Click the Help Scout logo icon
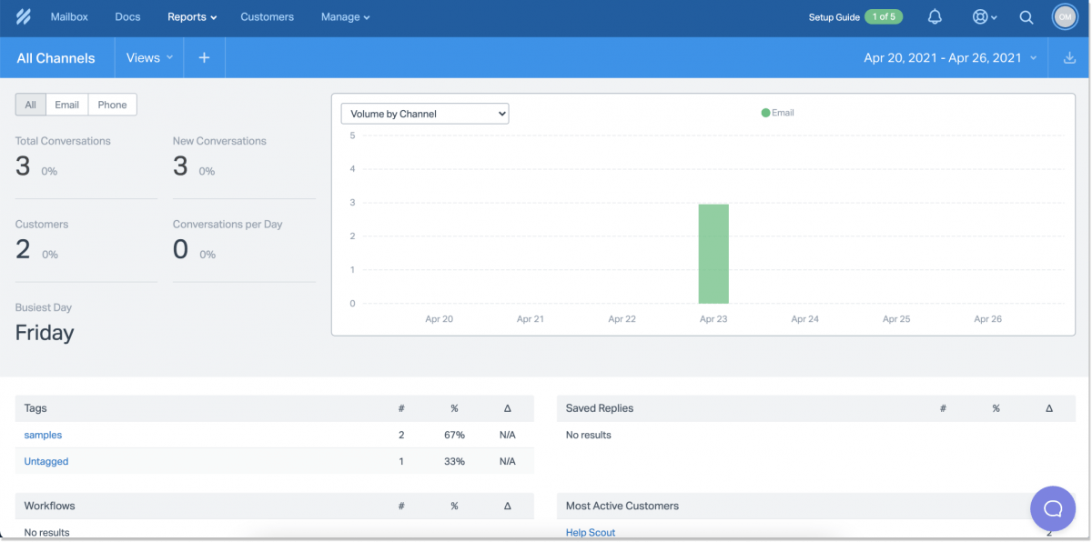Image resolution: width=1092 pixels, height=542 pixels. (x=23, y=16)
